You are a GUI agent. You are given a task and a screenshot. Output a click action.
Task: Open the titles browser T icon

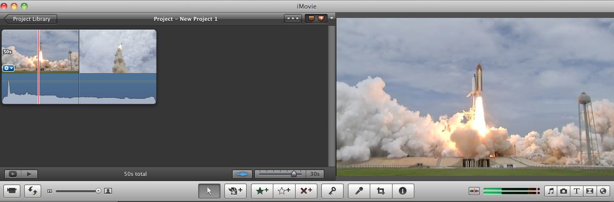[577, 191]
